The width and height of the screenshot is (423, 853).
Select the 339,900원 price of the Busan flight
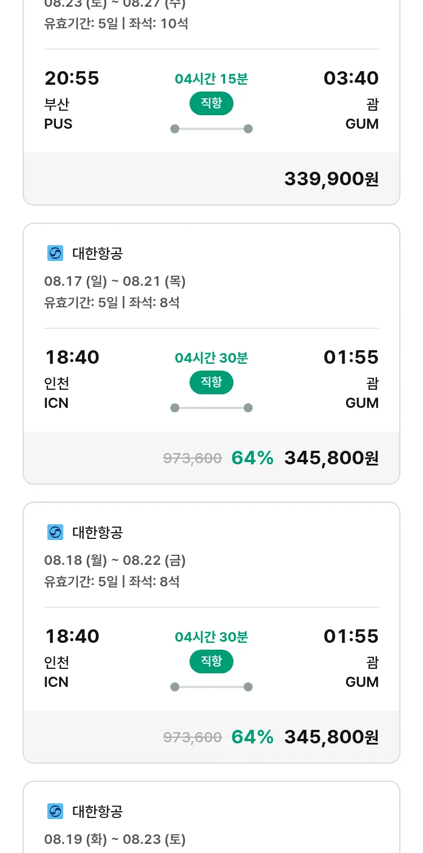(x=331, y=179)
